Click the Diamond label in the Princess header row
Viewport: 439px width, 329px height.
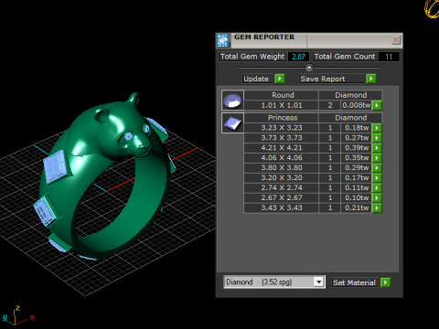(x=351, y=118)
